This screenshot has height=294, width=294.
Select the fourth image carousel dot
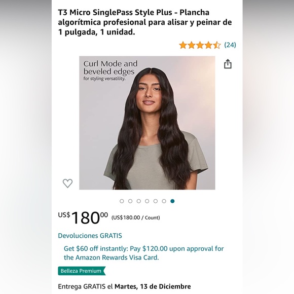(x=147, y=201)
